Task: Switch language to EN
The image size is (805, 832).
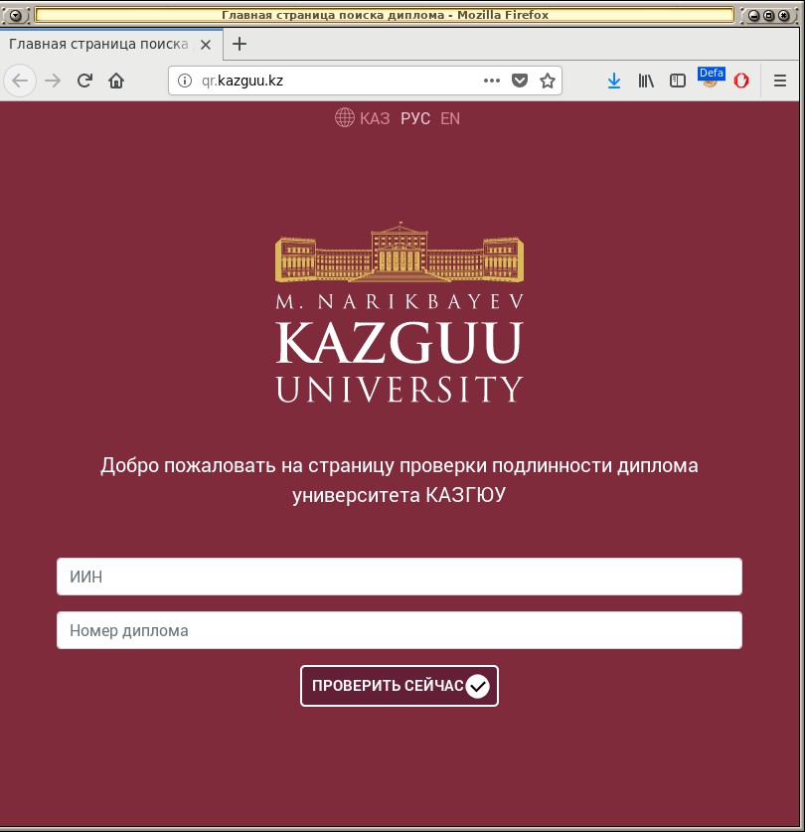Action: (x=450, y=118)
